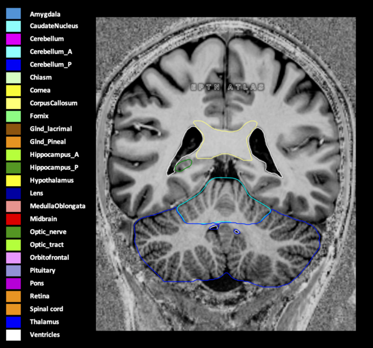The image size is (373, 348).
Task: Pick the magenta Cerebellum swatch
Action: click(x=13, y=39)
